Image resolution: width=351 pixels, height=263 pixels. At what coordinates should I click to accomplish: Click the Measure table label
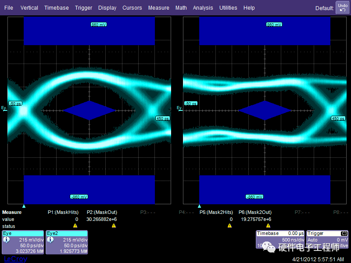click(x=12, y=212)
